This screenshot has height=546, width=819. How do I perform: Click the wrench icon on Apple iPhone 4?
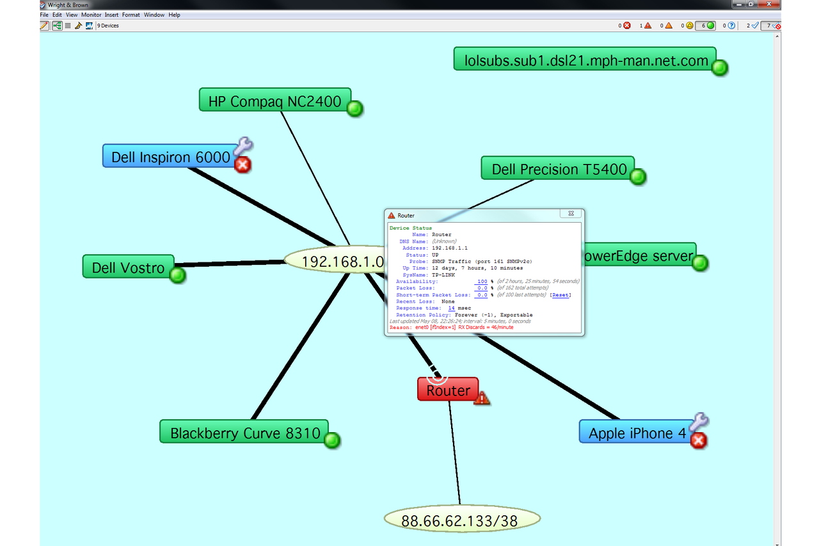click(699, 421)
